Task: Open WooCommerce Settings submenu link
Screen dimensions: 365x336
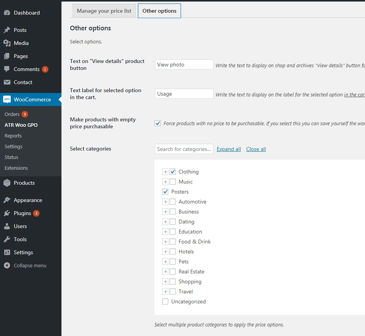Action: click(x=13, y=147)
